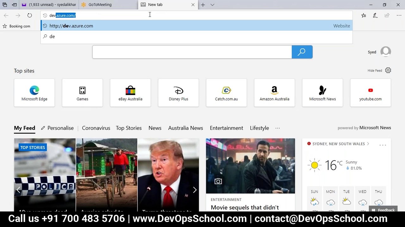The width and height of the screenshot is (405, 227).
Task: Open the Favorites hub star icon
Action: (364, 15)
